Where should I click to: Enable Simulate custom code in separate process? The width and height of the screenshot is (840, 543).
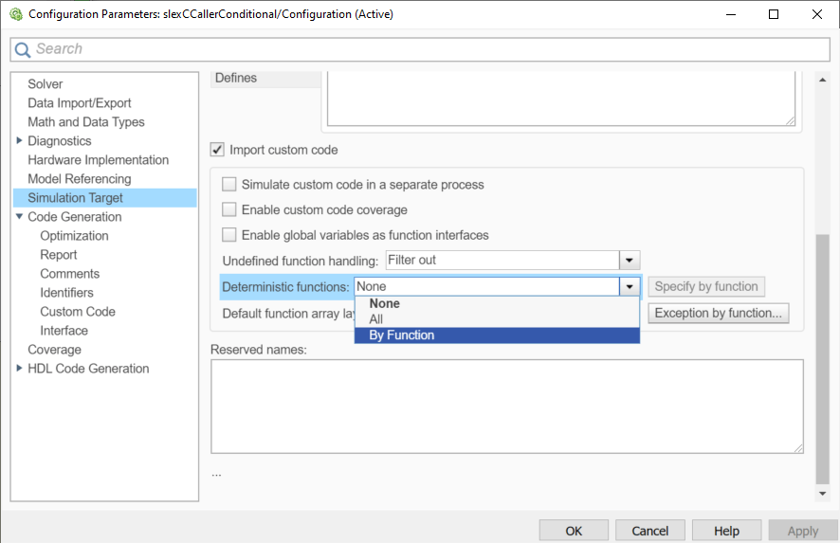(x=229, y=185)
